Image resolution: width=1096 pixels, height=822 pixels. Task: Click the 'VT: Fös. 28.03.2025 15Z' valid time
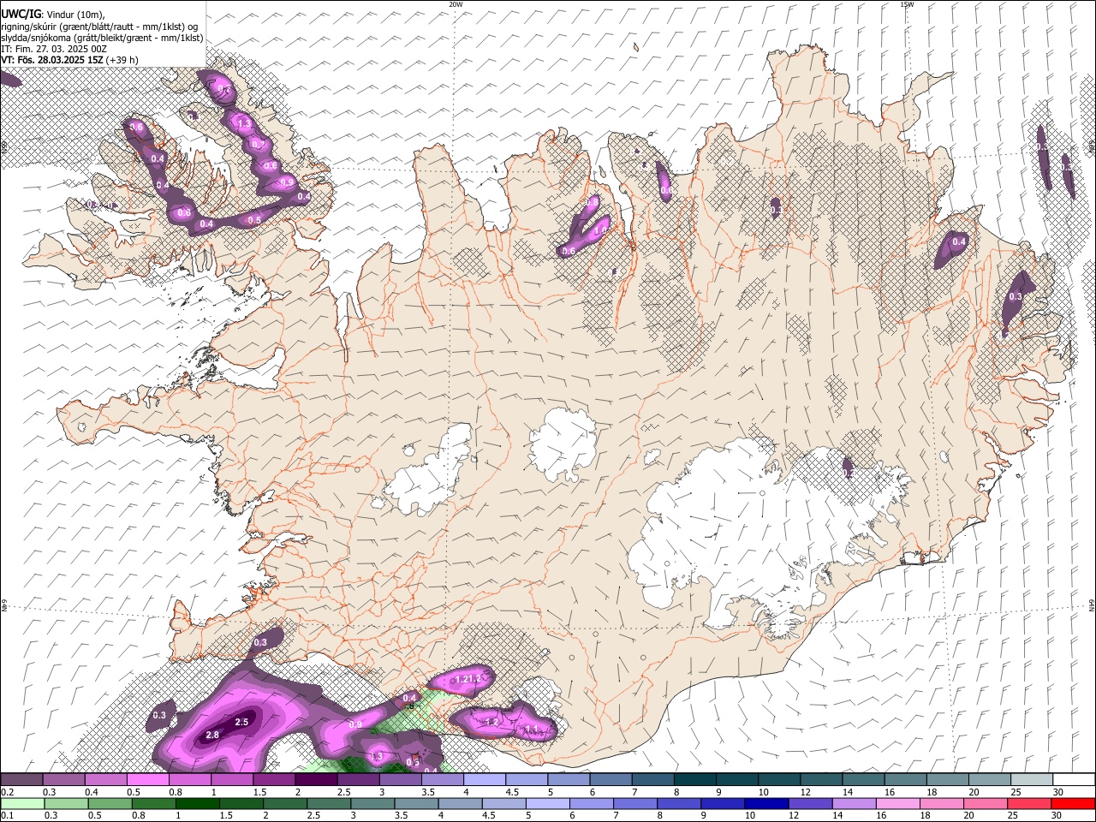click(52, 60)
